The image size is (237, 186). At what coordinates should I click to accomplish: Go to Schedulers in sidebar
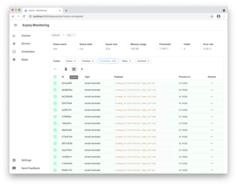coord(28,52)
